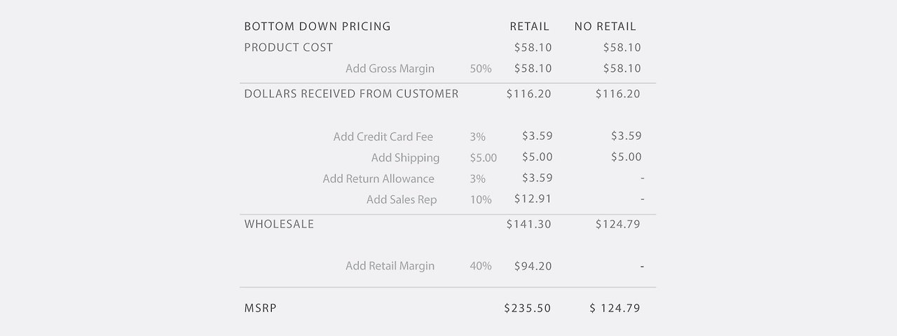Select the MSRP row label
Viewport: 897px width, 336px height.
pyautogui.click(x=260, y=308)
